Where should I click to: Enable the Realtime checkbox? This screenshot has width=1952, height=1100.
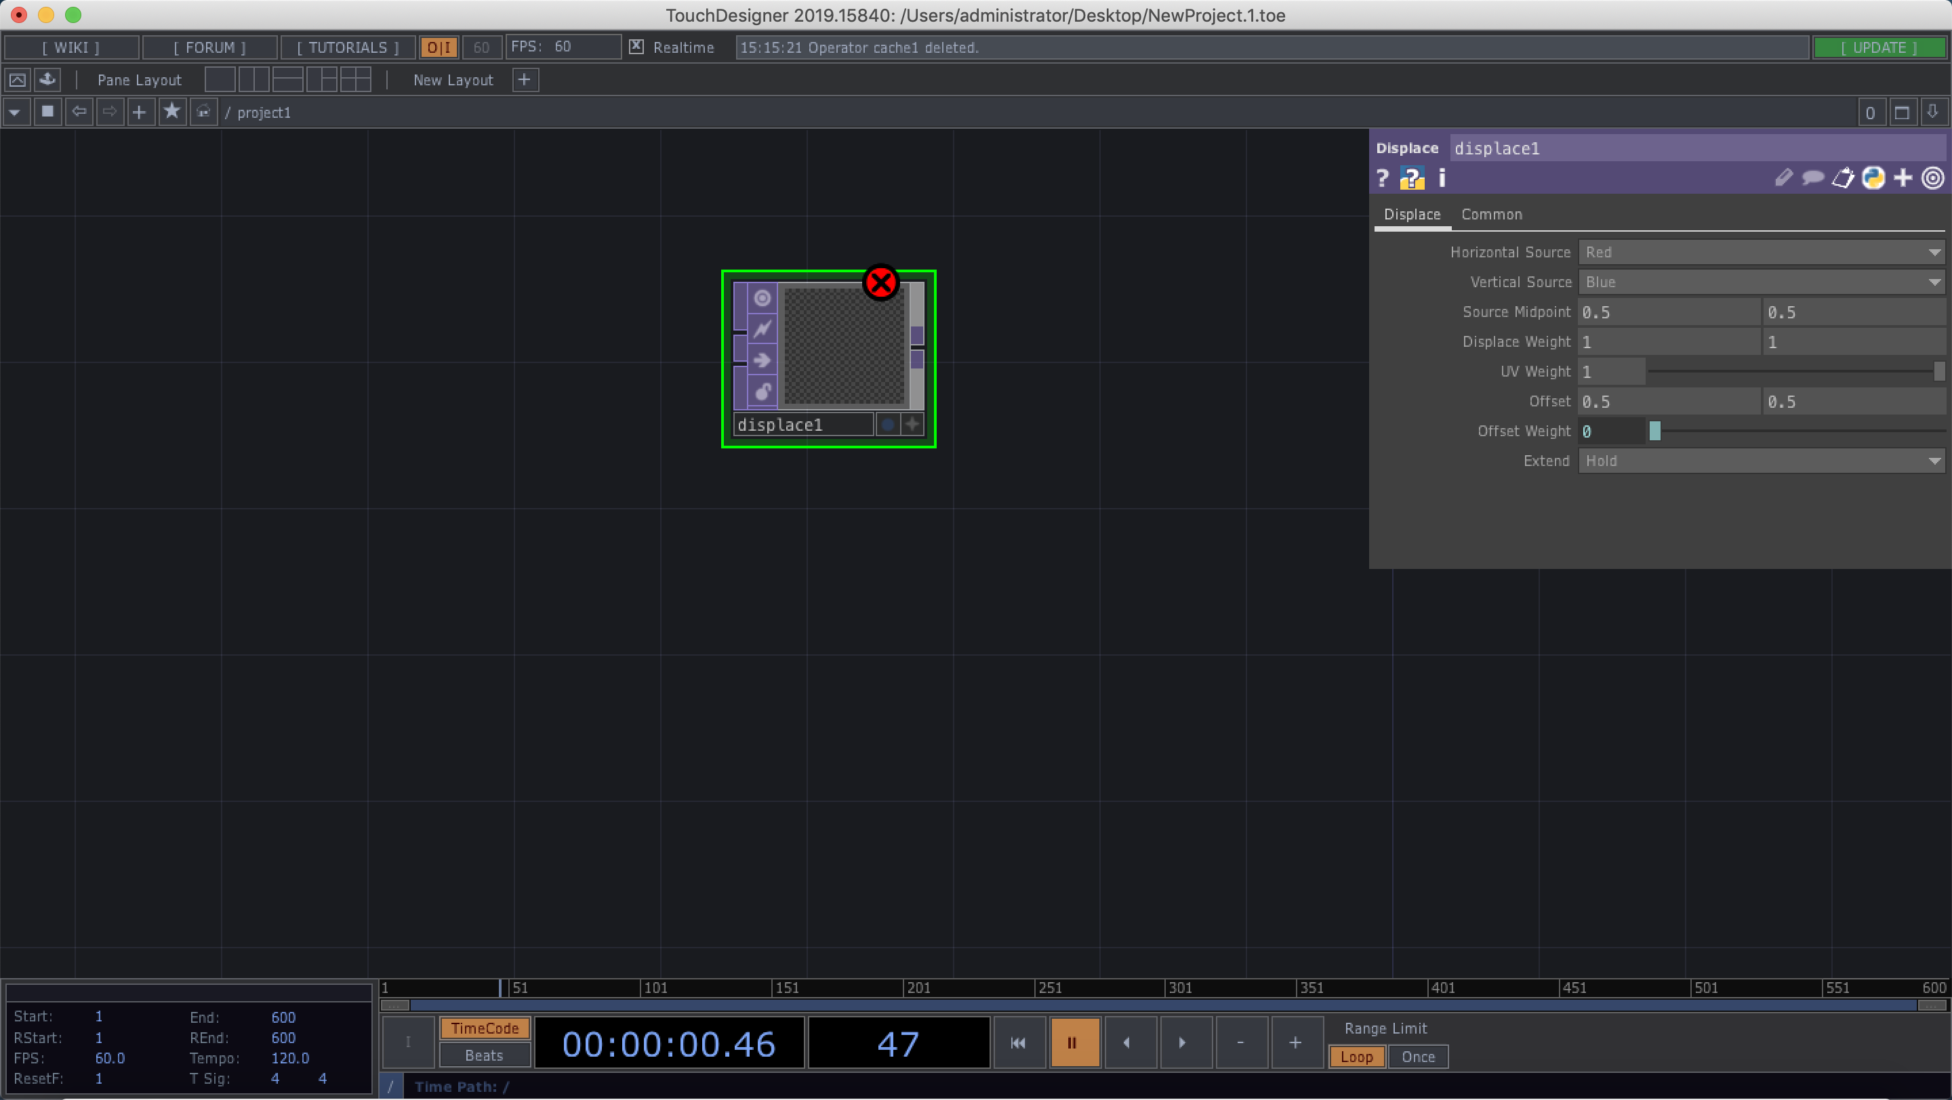tap(636, 47)
